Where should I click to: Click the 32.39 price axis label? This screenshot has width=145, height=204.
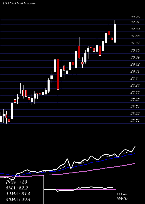click(x=135, y=29)
